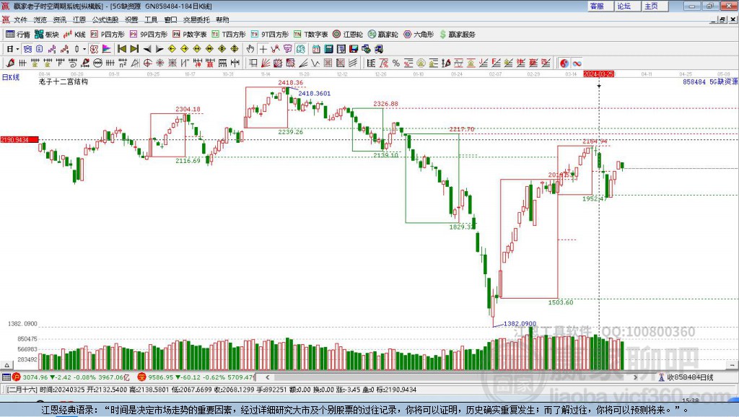The width and height of the screenshot is (739, 417).
Task: Jump to the last bar icon
Action: [134, 49]
